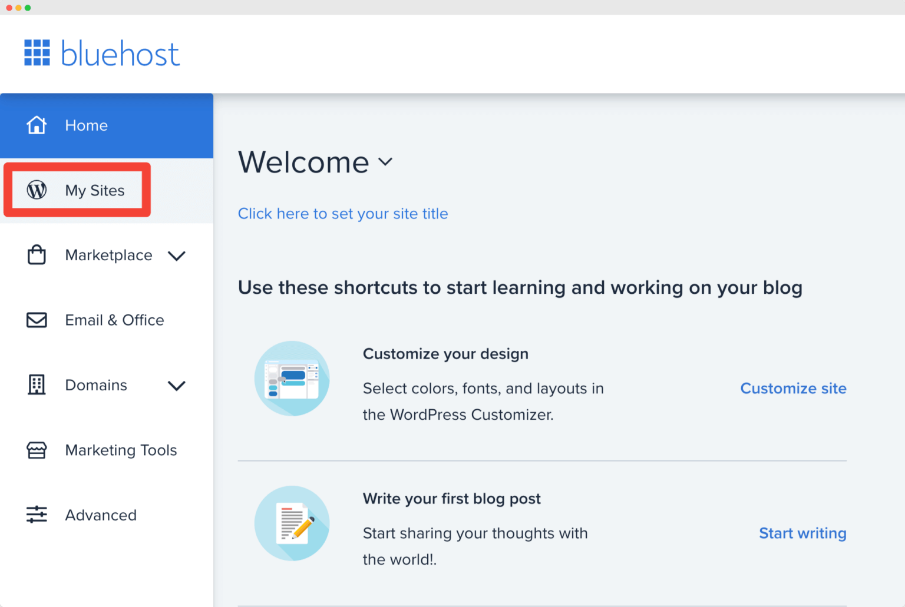Viewport: 905px width, 607px height.
Task: Click the Home house icon
Action: [x=37, y=125]
